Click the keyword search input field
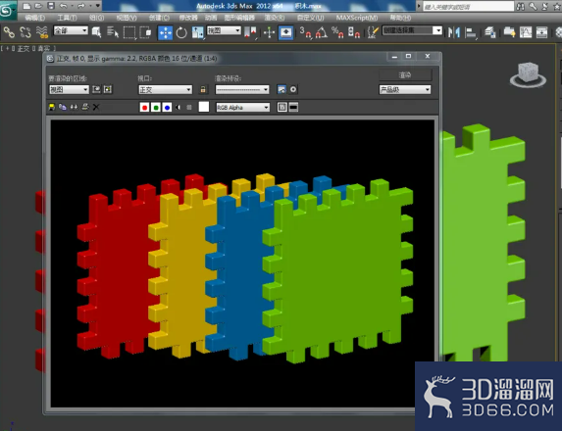The image size is (562, 431). coord(468,6)
